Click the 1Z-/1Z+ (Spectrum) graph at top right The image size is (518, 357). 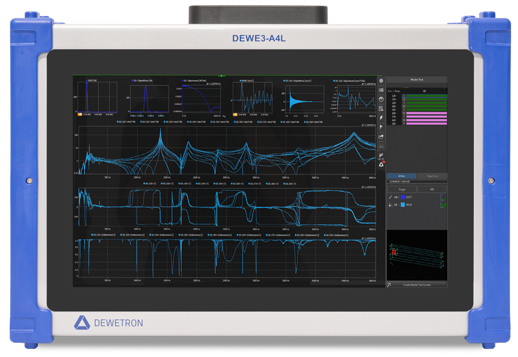click(x=356, y=99)
